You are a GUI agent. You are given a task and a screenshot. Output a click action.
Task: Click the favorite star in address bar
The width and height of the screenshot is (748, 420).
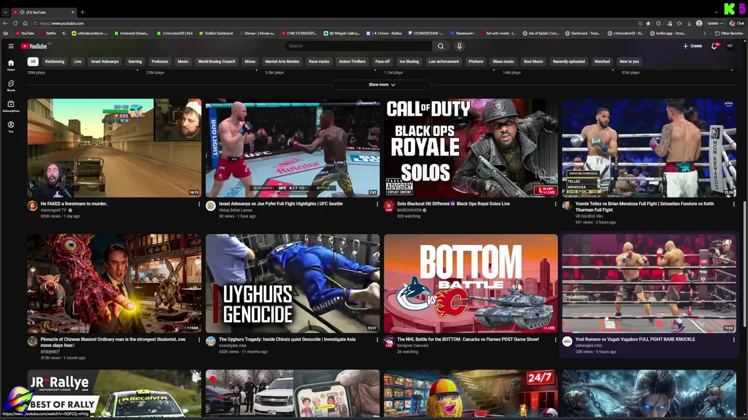point(647,23)
